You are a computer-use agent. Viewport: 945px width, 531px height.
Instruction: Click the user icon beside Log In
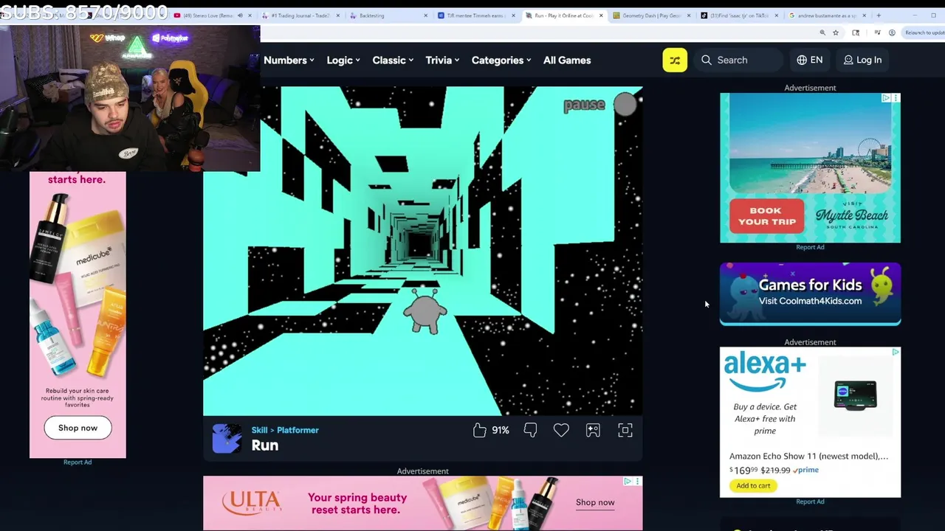848,60
